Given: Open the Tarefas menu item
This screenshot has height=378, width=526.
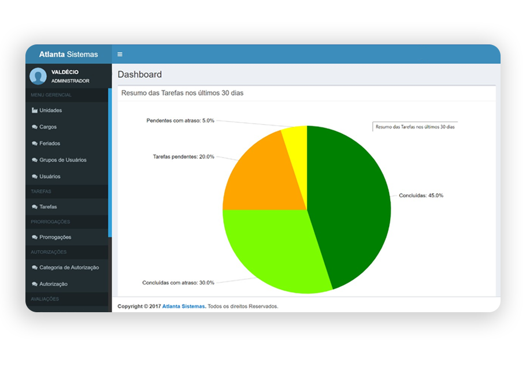Looking at the screenshot, I should tap(48, 207).
